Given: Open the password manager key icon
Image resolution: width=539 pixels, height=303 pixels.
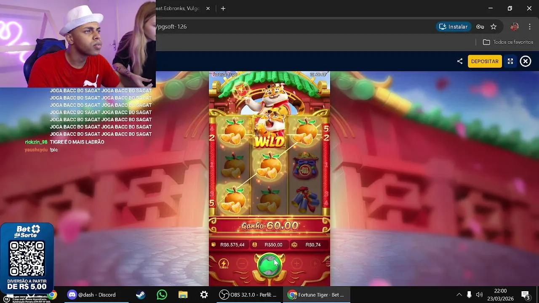Looking at the screenshot, I should [x=480, y=27].
